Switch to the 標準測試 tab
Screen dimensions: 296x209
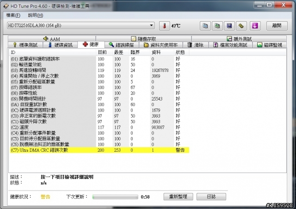(x=25, y=45)
